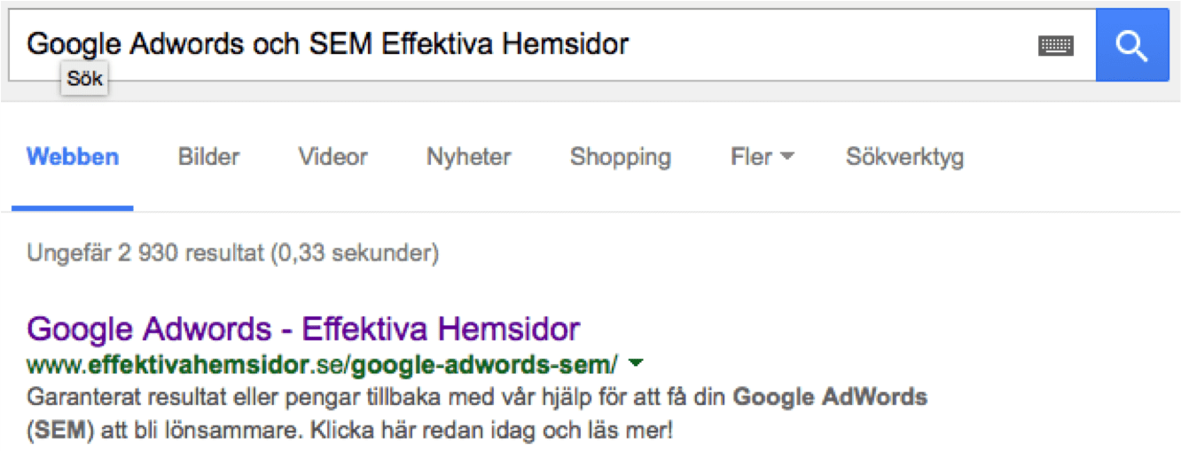This screenshot has height=452, width=1181.
Task: Click the green effektivahemsidor.se URL
Action: coord(322,363)
